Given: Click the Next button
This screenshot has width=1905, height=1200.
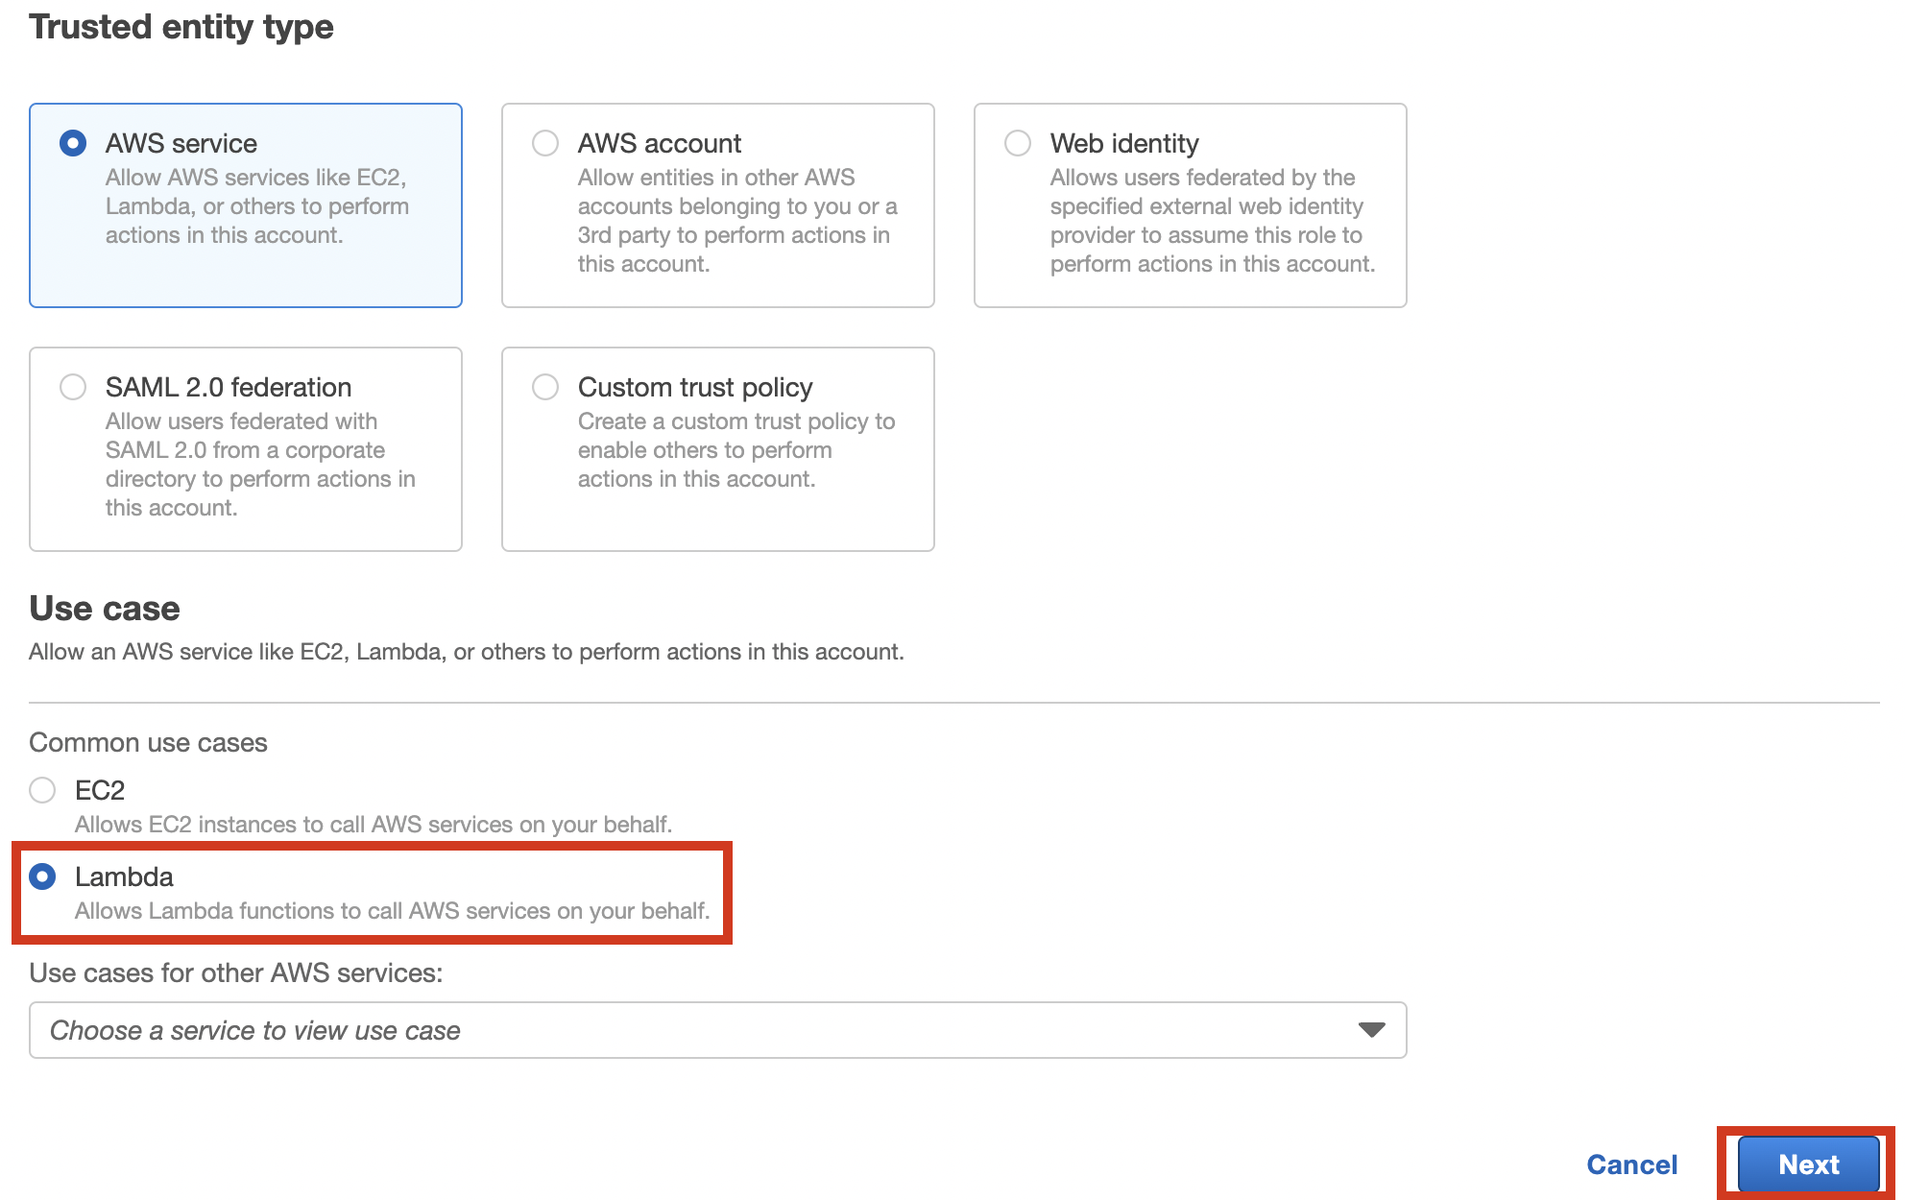Looking at the screenshot, I should pos(1808,1164).
